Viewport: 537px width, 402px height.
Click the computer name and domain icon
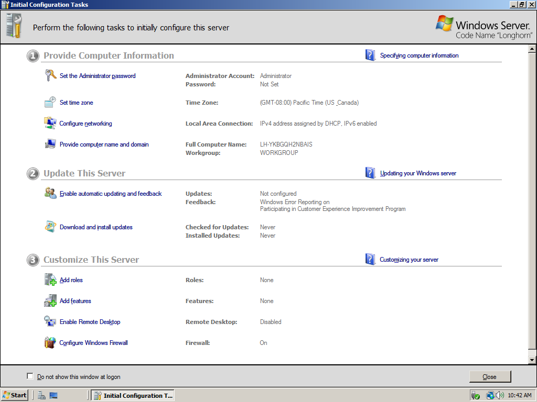tap(50, 144)
